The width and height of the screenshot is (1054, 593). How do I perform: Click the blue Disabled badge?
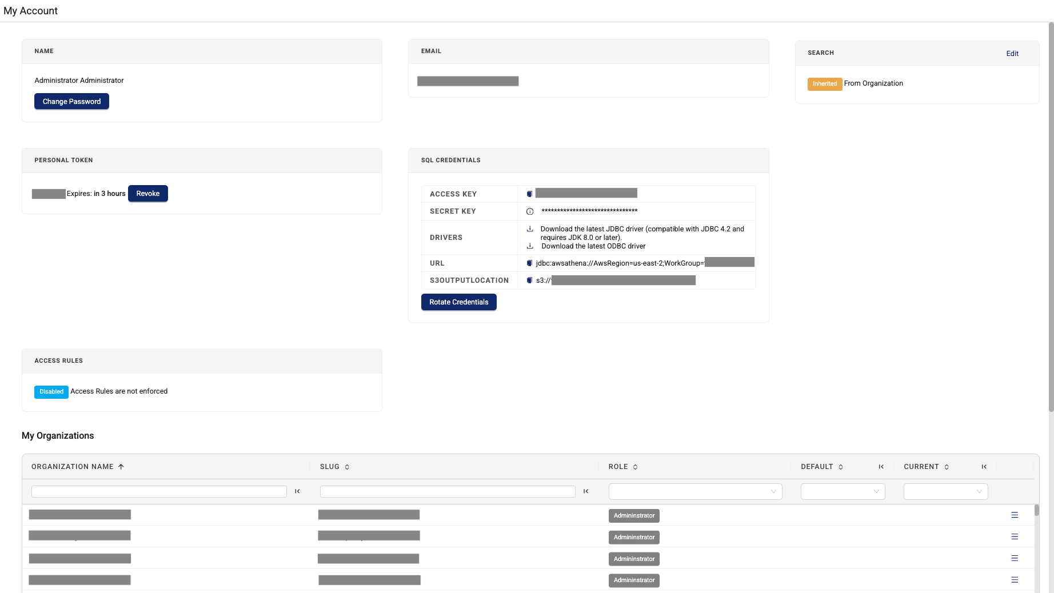coord(51,392)
